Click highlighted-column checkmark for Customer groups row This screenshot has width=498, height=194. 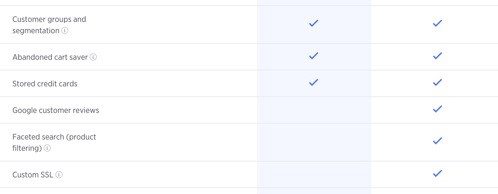314,23
